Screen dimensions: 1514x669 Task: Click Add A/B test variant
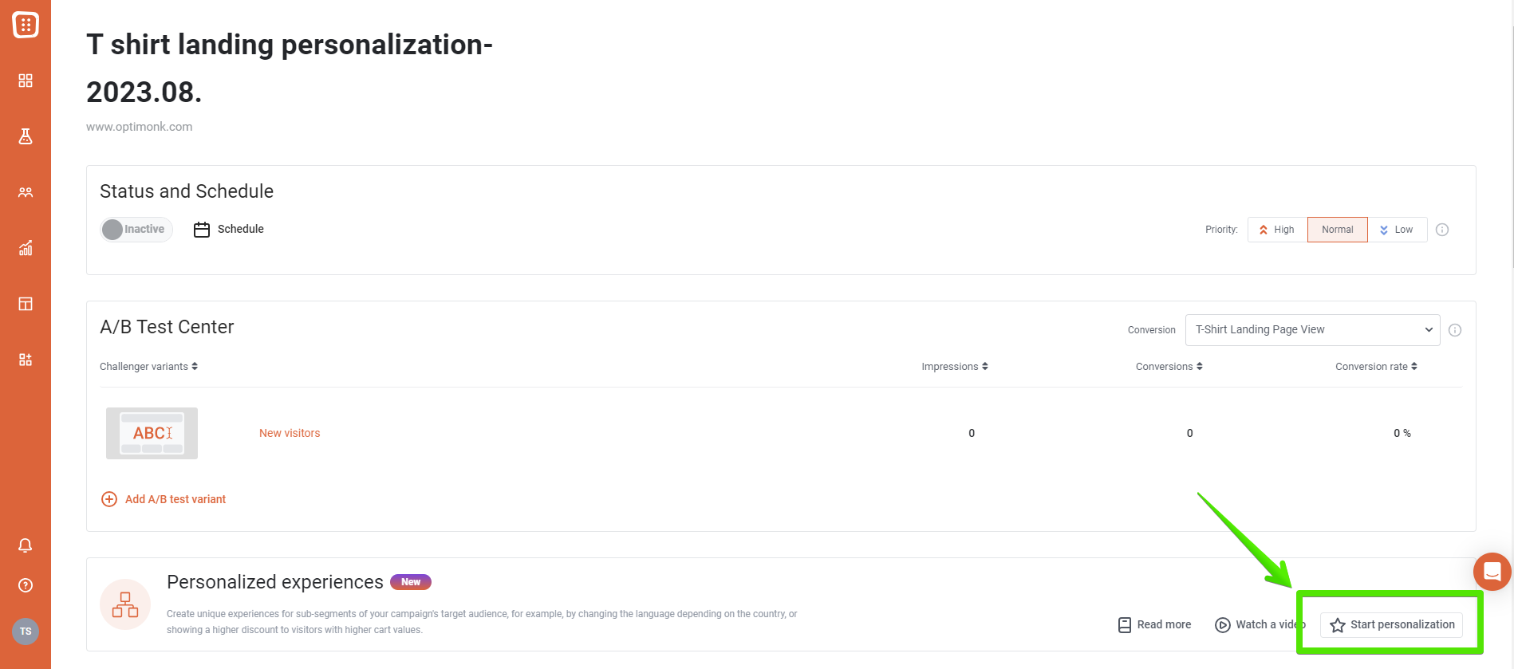click(164, 499)
